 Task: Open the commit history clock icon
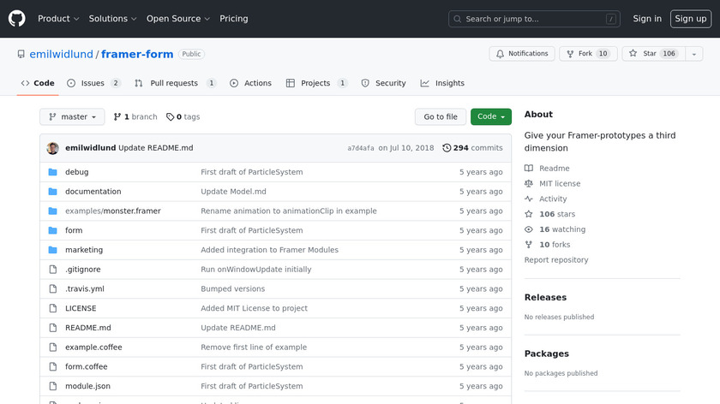(x=447, y=148)
